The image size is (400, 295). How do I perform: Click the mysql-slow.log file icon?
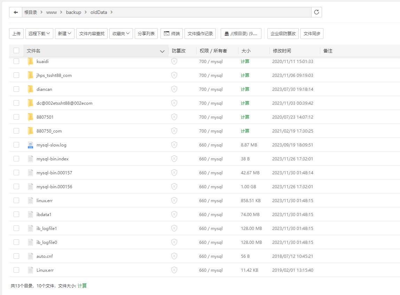coord(30,145)
